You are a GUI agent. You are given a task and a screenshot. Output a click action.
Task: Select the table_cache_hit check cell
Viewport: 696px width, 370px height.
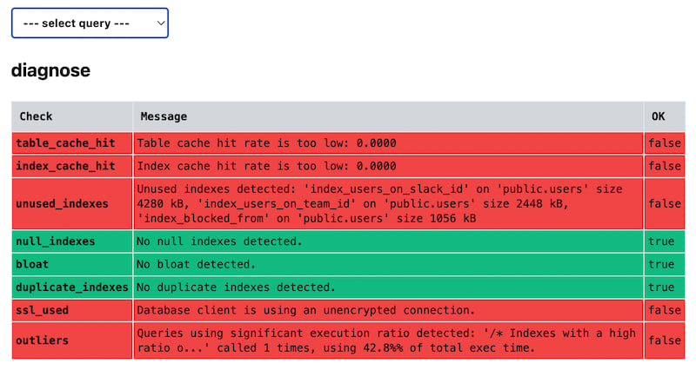pos(72,143)
